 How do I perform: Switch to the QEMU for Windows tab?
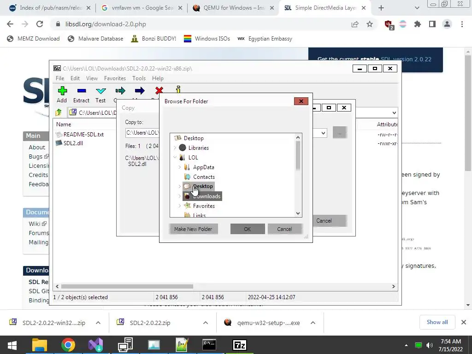(233, 8)
